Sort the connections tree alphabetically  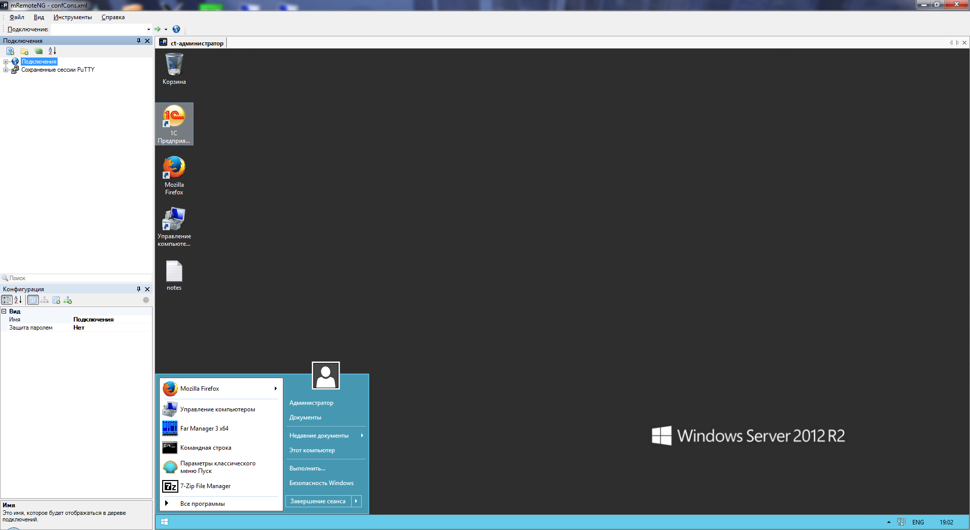pyautogui.click(x=52, y=51)
